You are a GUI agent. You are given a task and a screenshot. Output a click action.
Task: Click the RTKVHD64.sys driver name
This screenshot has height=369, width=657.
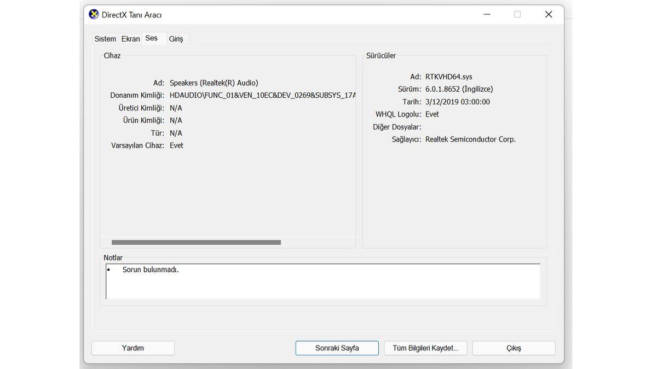[448, 77]
